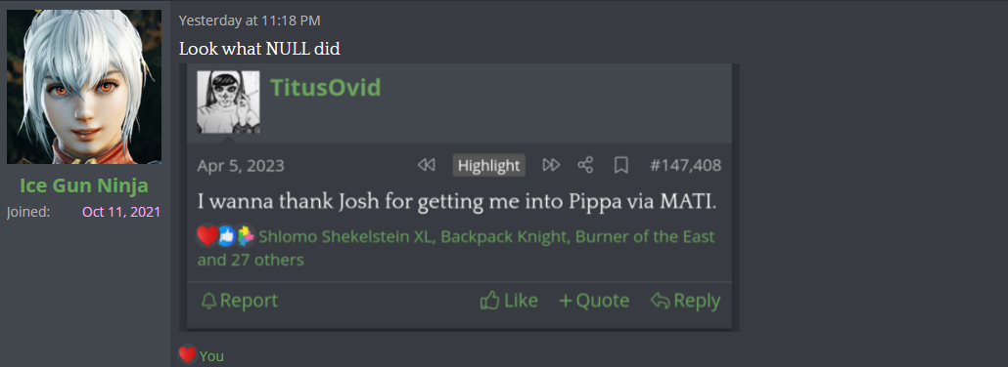This screenshot has height=367, width=1008.
Task: Open the 'and 27 others' reactions list
Action: point(251,260)
